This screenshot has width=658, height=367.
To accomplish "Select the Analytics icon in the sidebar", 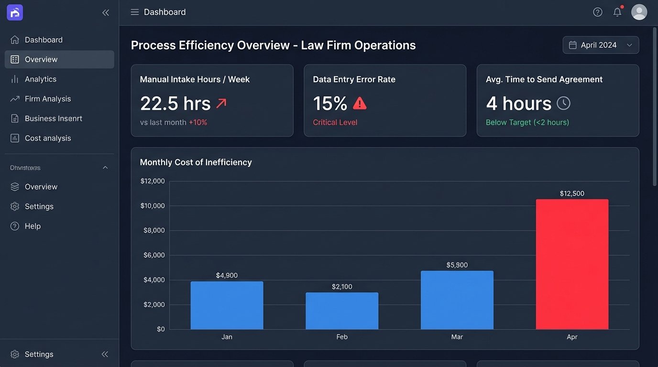I will pos(14,79).
